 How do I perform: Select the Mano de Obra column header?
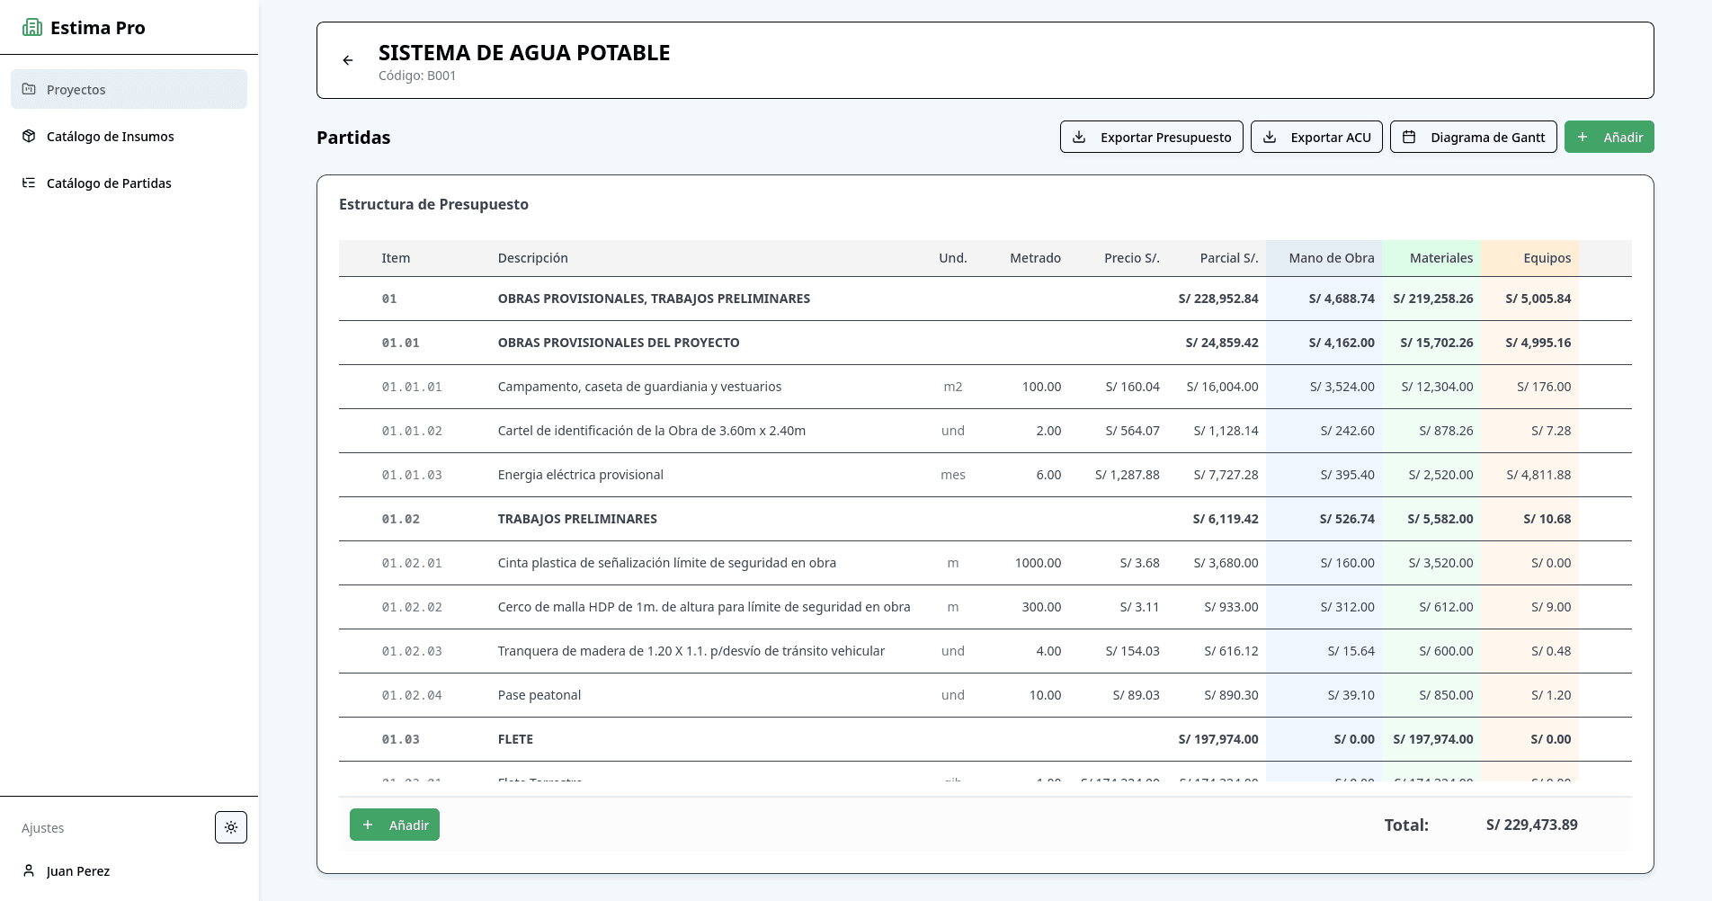1324,258
